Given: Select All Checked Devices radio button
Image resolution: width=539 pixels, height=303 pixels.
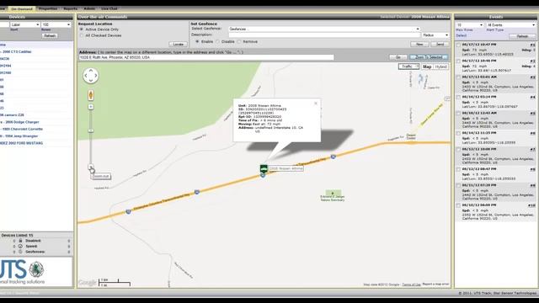Looking at the screenshot, I should (x=82, y=35).
